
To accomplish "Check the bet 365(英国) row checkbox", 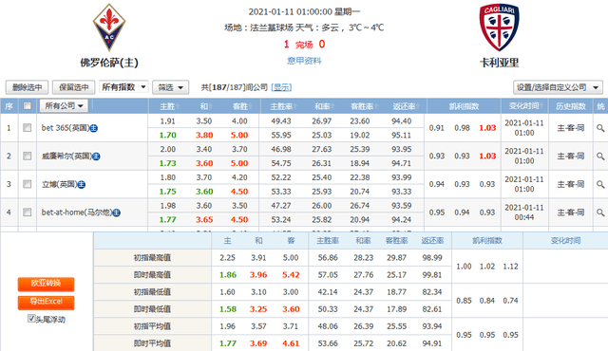I will tap(28, 128).
